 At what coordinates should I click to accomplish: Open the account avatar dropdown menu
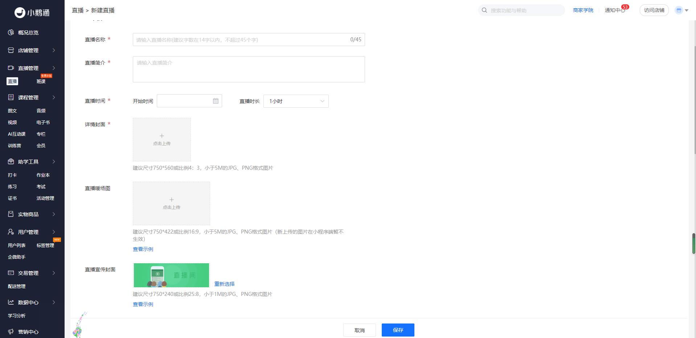[x=681, y=11]
